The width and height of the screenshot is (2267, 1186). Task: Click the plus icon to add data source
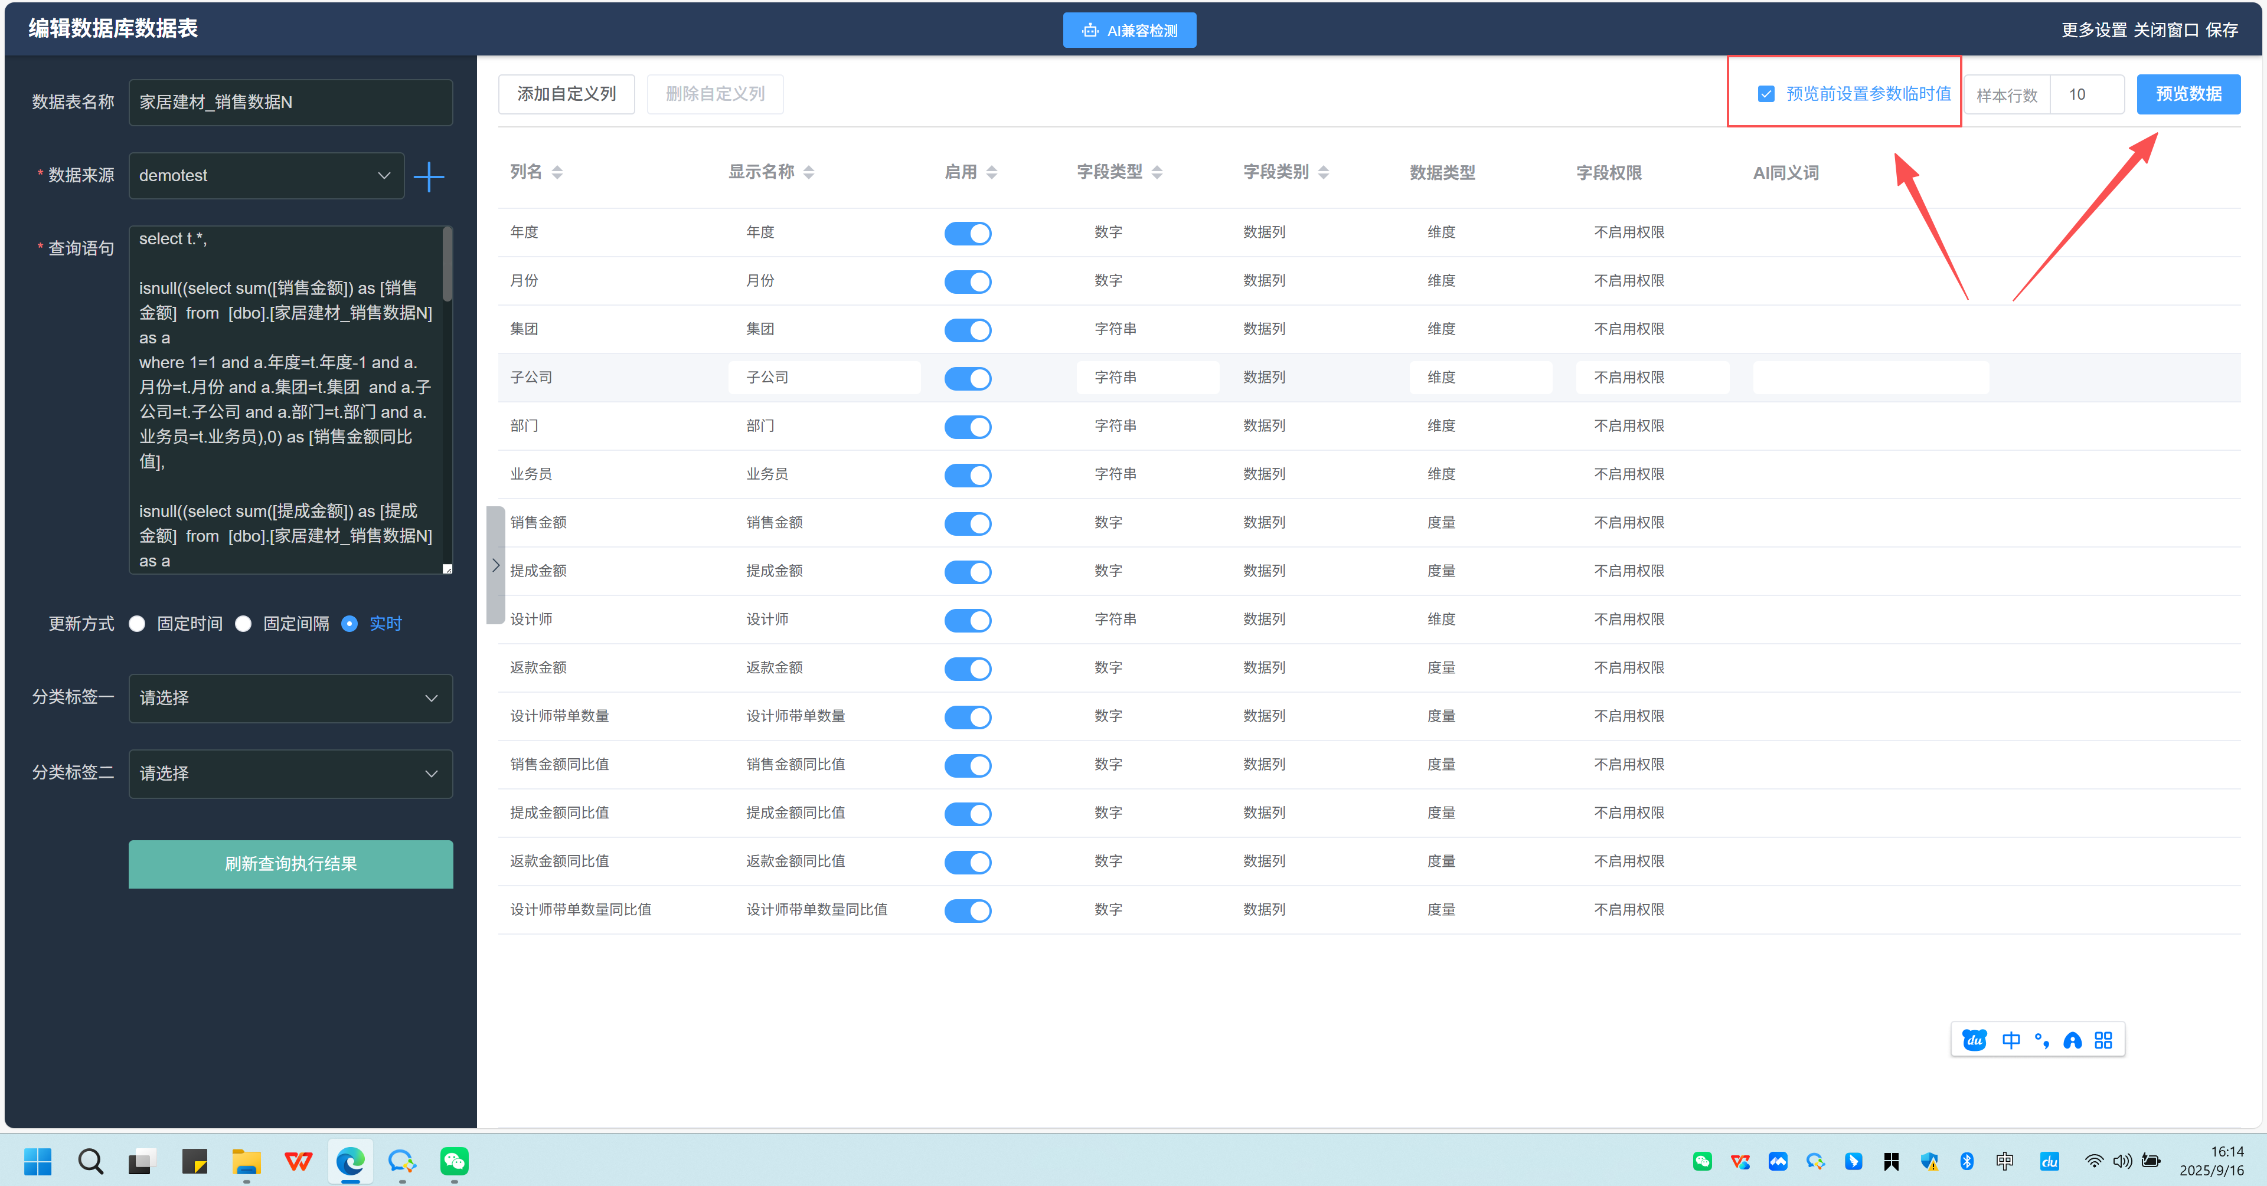(x=429, y=176)
